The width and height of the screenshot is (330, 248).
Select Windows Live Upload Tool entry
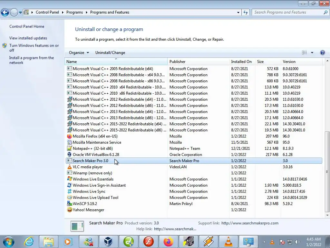[194, 198]
